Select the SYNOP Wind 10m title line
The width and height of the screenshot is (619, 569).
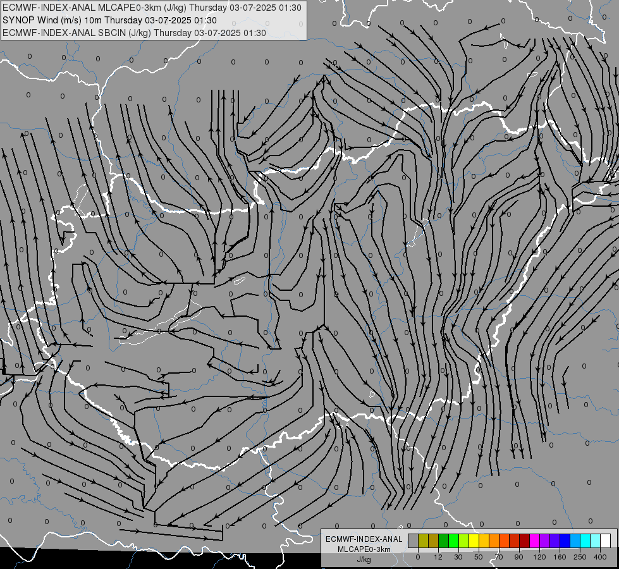pyautogui.click(x=109, y=20)
